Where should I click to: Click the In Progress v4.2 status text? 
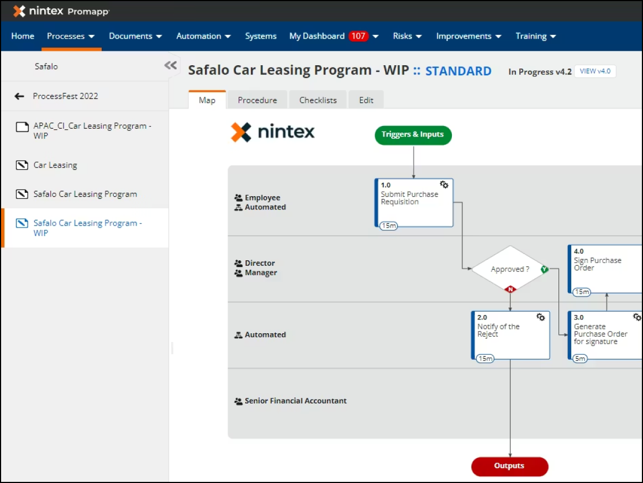coord(540,72)
